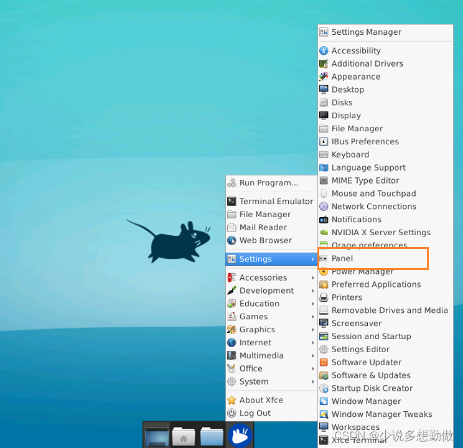Image resolution: width=463 pixels, height=448 pixels.
Task: Click the Additional Drivers icon
Action: point(324,64)
